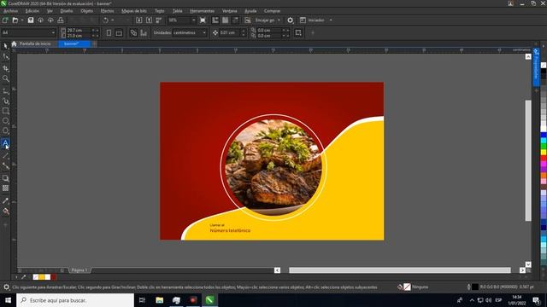
Task: Click the Export icon
Action: [149, 20]
